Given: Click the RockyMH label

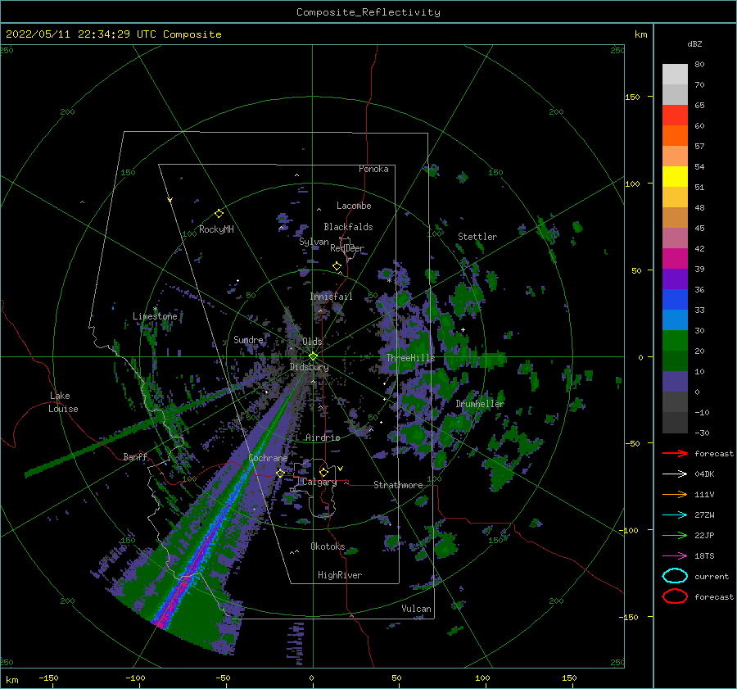Looking at the screenshot, I should click(x=216, y=229).
